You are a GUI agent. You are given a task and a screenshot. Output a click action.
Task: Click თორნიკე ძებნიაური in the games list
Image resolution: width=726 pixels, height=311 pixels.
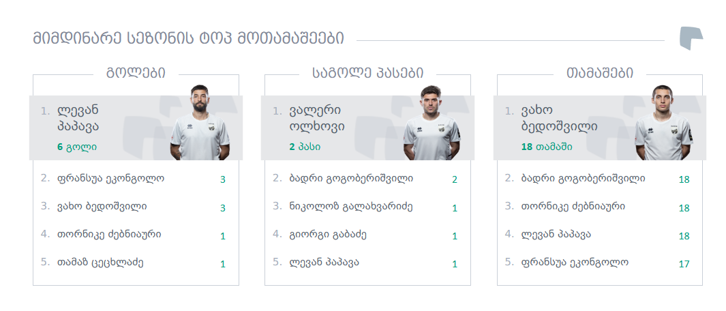[573, 206]
